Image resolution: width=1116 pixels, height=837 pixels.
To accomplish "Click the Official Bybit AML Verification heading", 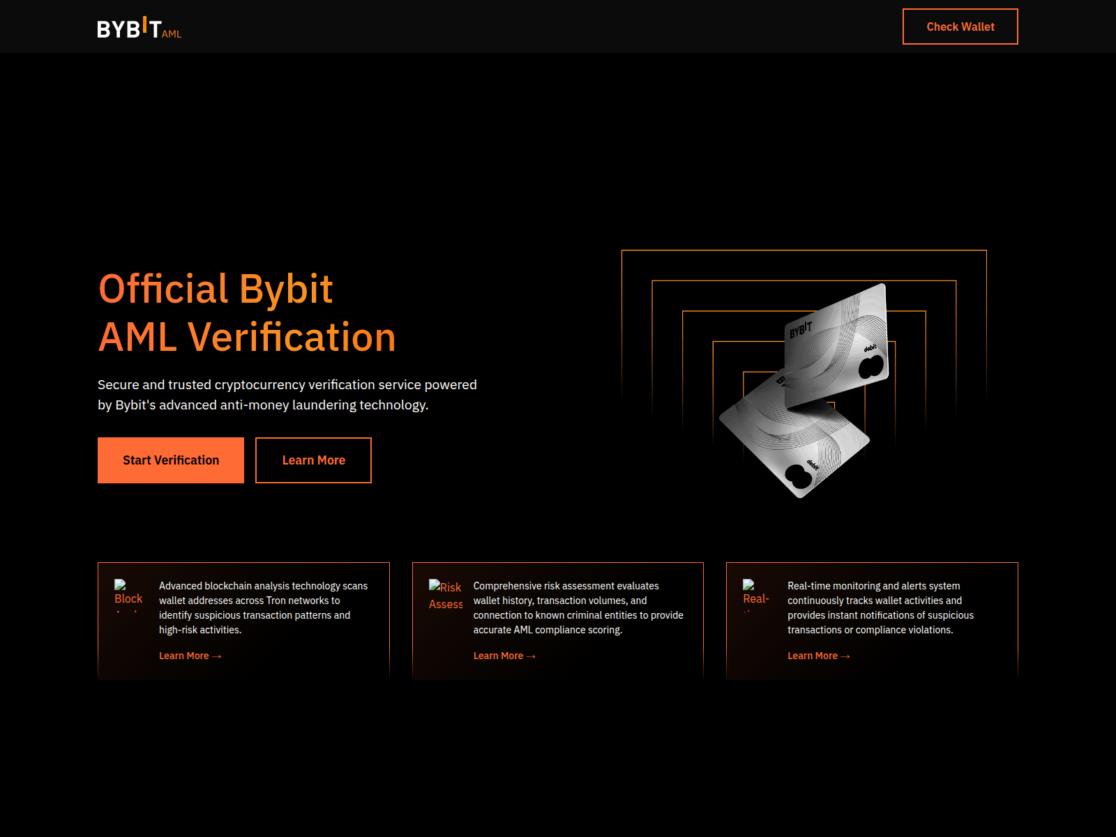I will 247,313.
